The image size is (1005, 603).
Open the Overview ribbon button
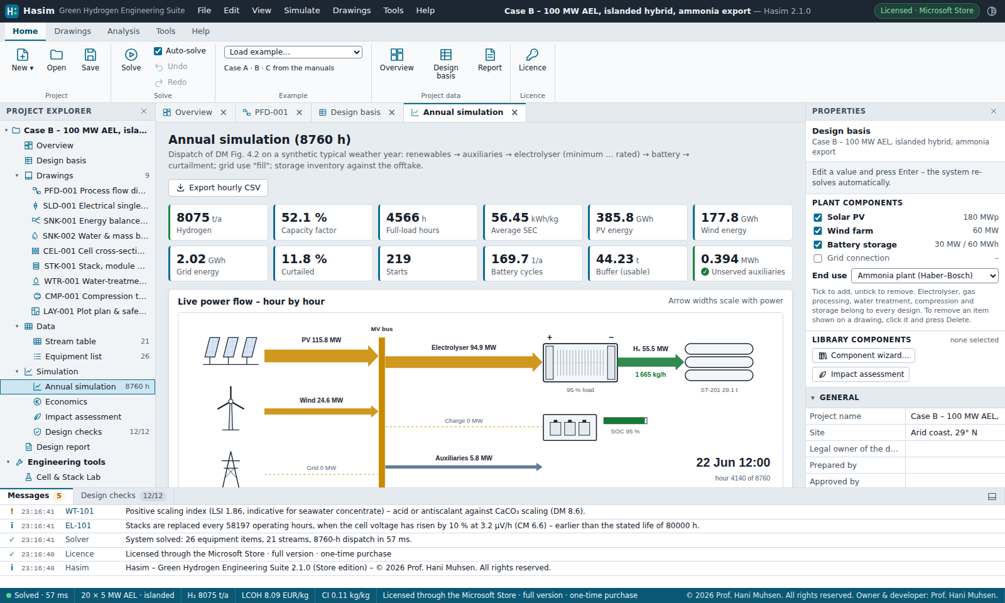click(x=397, y=60)
